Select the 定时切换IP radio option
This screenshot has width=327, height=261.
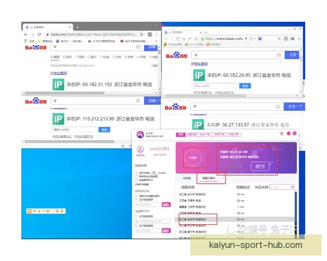point(136,173)
